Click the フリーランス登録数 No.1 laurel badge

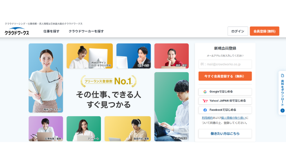[109, 81]
